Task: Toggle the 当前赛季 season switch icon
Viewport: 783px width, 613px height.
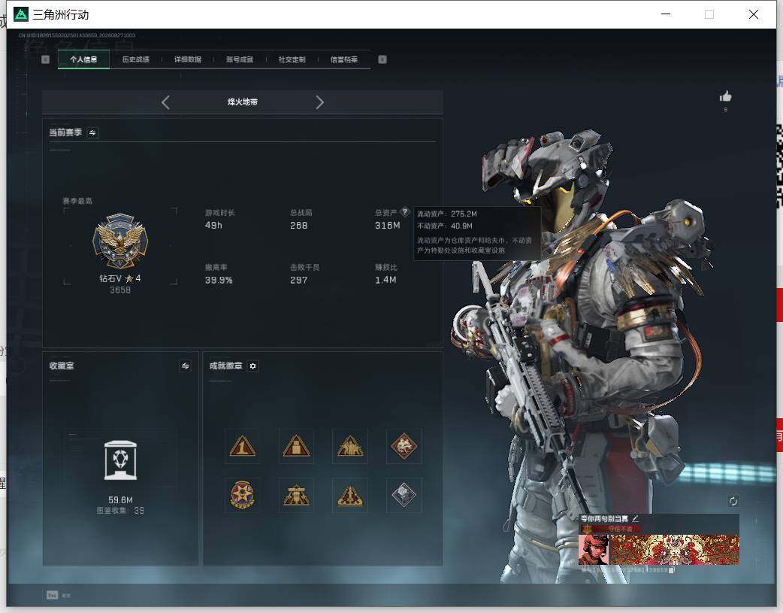Action: click(92, 132)
